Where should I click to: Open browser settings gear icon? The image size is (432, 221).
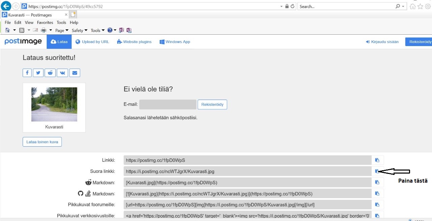(428, 6)
